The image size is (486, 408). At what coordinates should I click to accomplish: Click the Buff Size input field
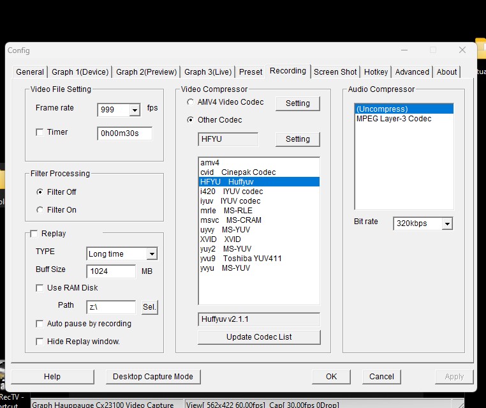click(111, 271)
